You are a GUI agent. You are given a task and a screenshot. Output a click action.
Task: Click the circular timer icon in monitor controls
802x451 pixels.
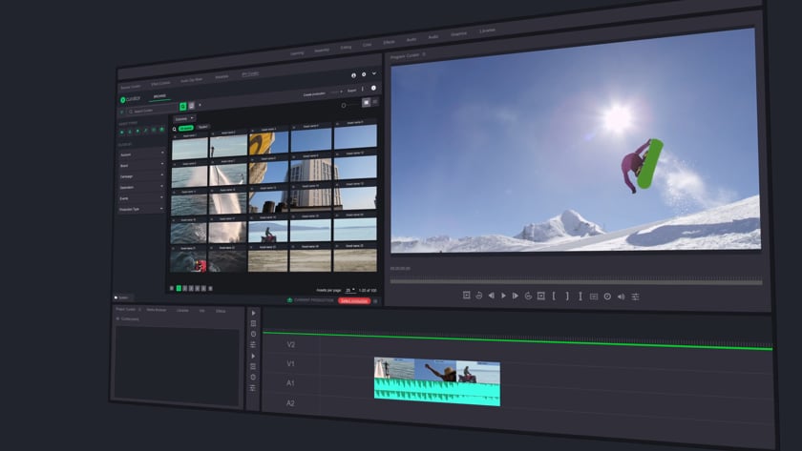click(607, 297)
